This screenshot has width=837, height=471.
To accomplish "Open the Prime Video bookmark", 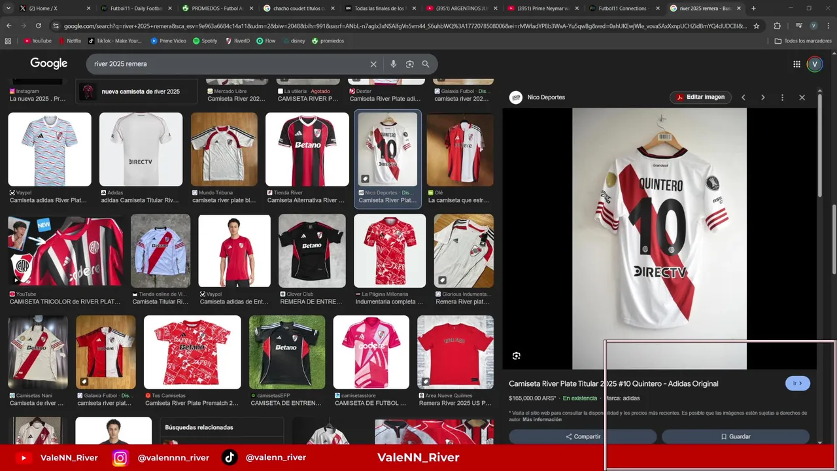I will (169, 41).
